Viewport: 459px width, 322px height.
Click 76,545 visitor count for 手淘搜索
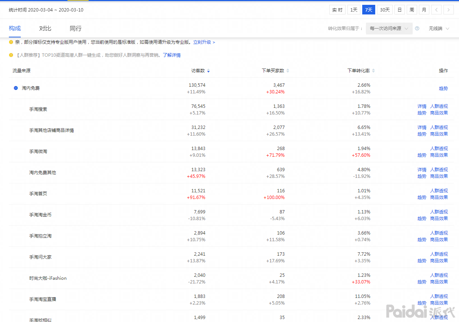tap(198, 106)
